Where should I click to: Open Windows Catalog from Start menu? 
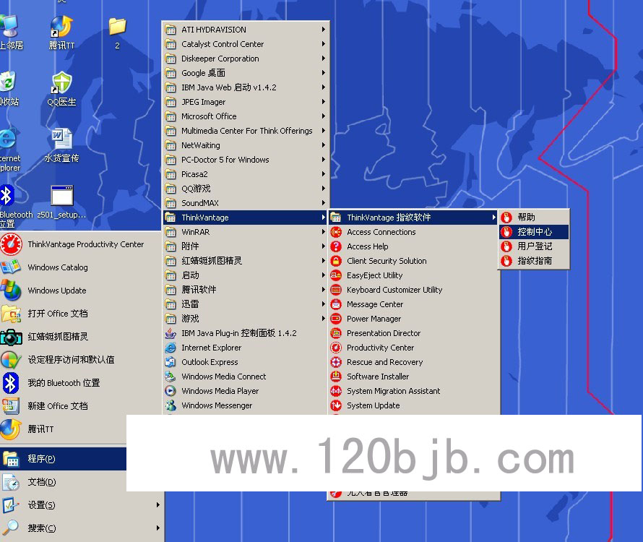tap(80, 267)
